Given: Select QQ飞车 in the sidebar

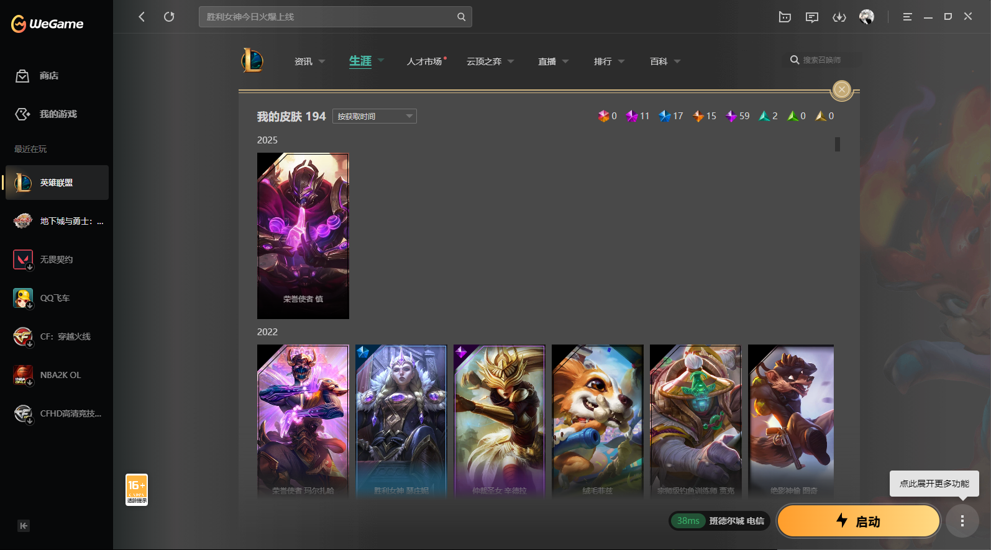Looking at the screenshot, I should point(57,298).
